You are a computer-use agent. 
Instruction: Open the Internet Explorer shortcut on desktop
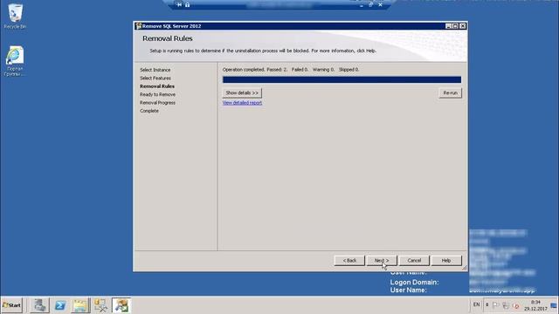(15, 60)
